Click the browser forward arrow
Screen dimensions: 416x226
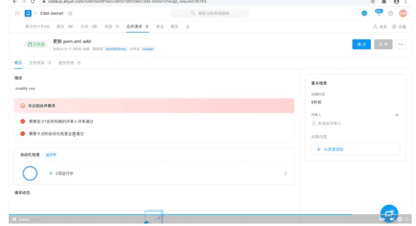tap(24, 1)
